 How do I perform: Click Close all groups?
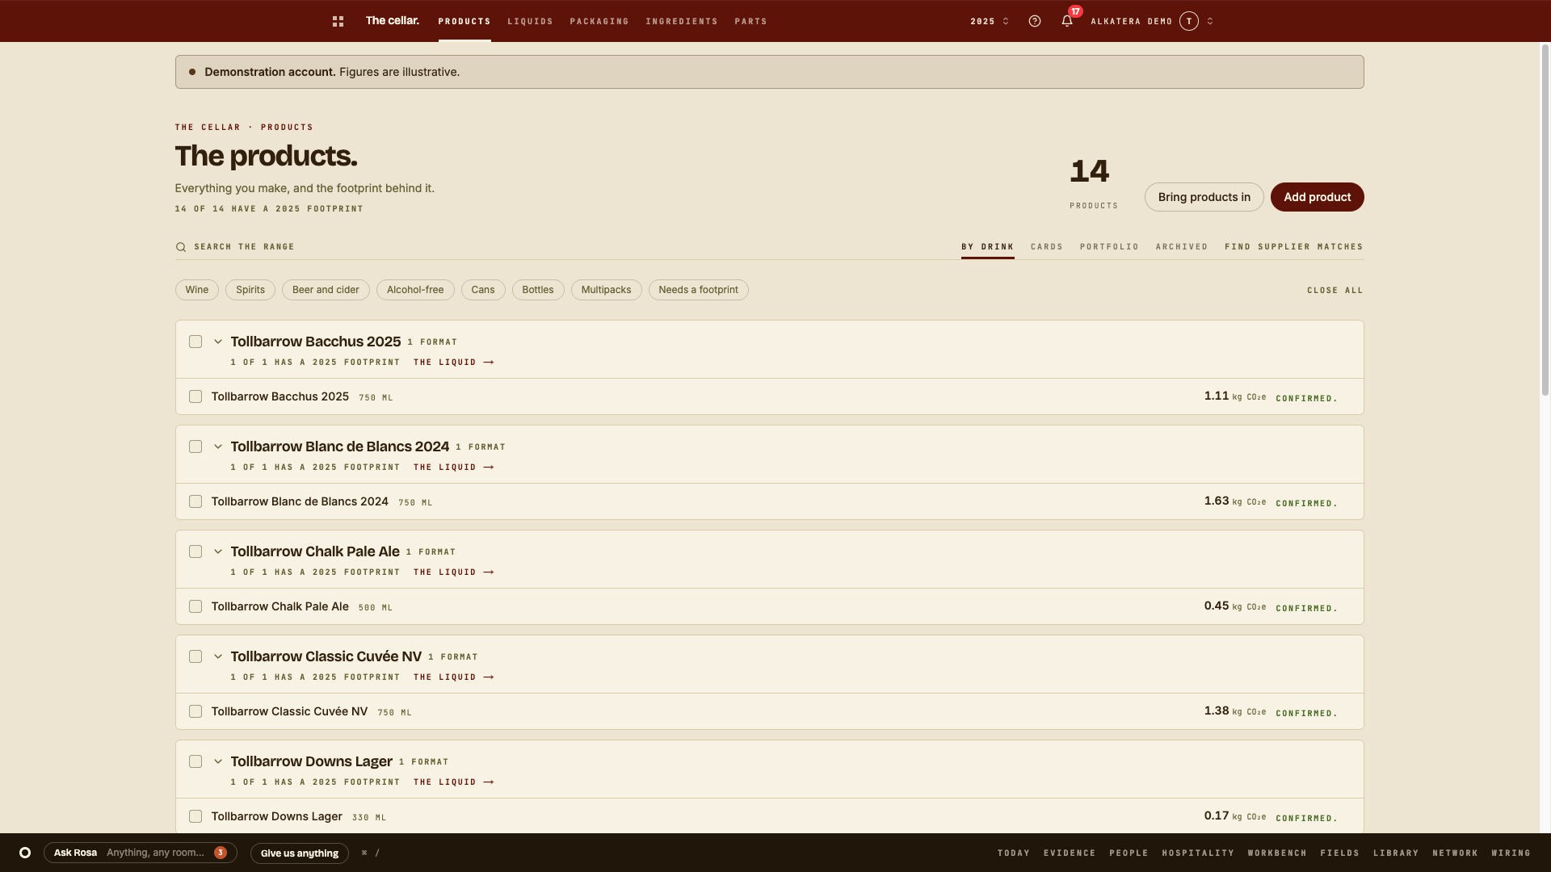(1335, 291)
